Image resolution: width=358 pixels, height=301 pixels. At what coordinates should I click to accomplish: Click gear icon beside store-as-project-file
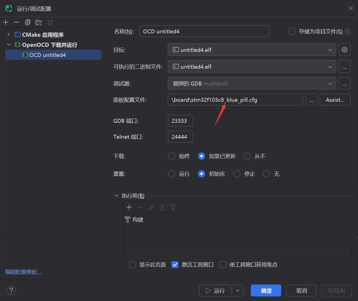[347, 31]
